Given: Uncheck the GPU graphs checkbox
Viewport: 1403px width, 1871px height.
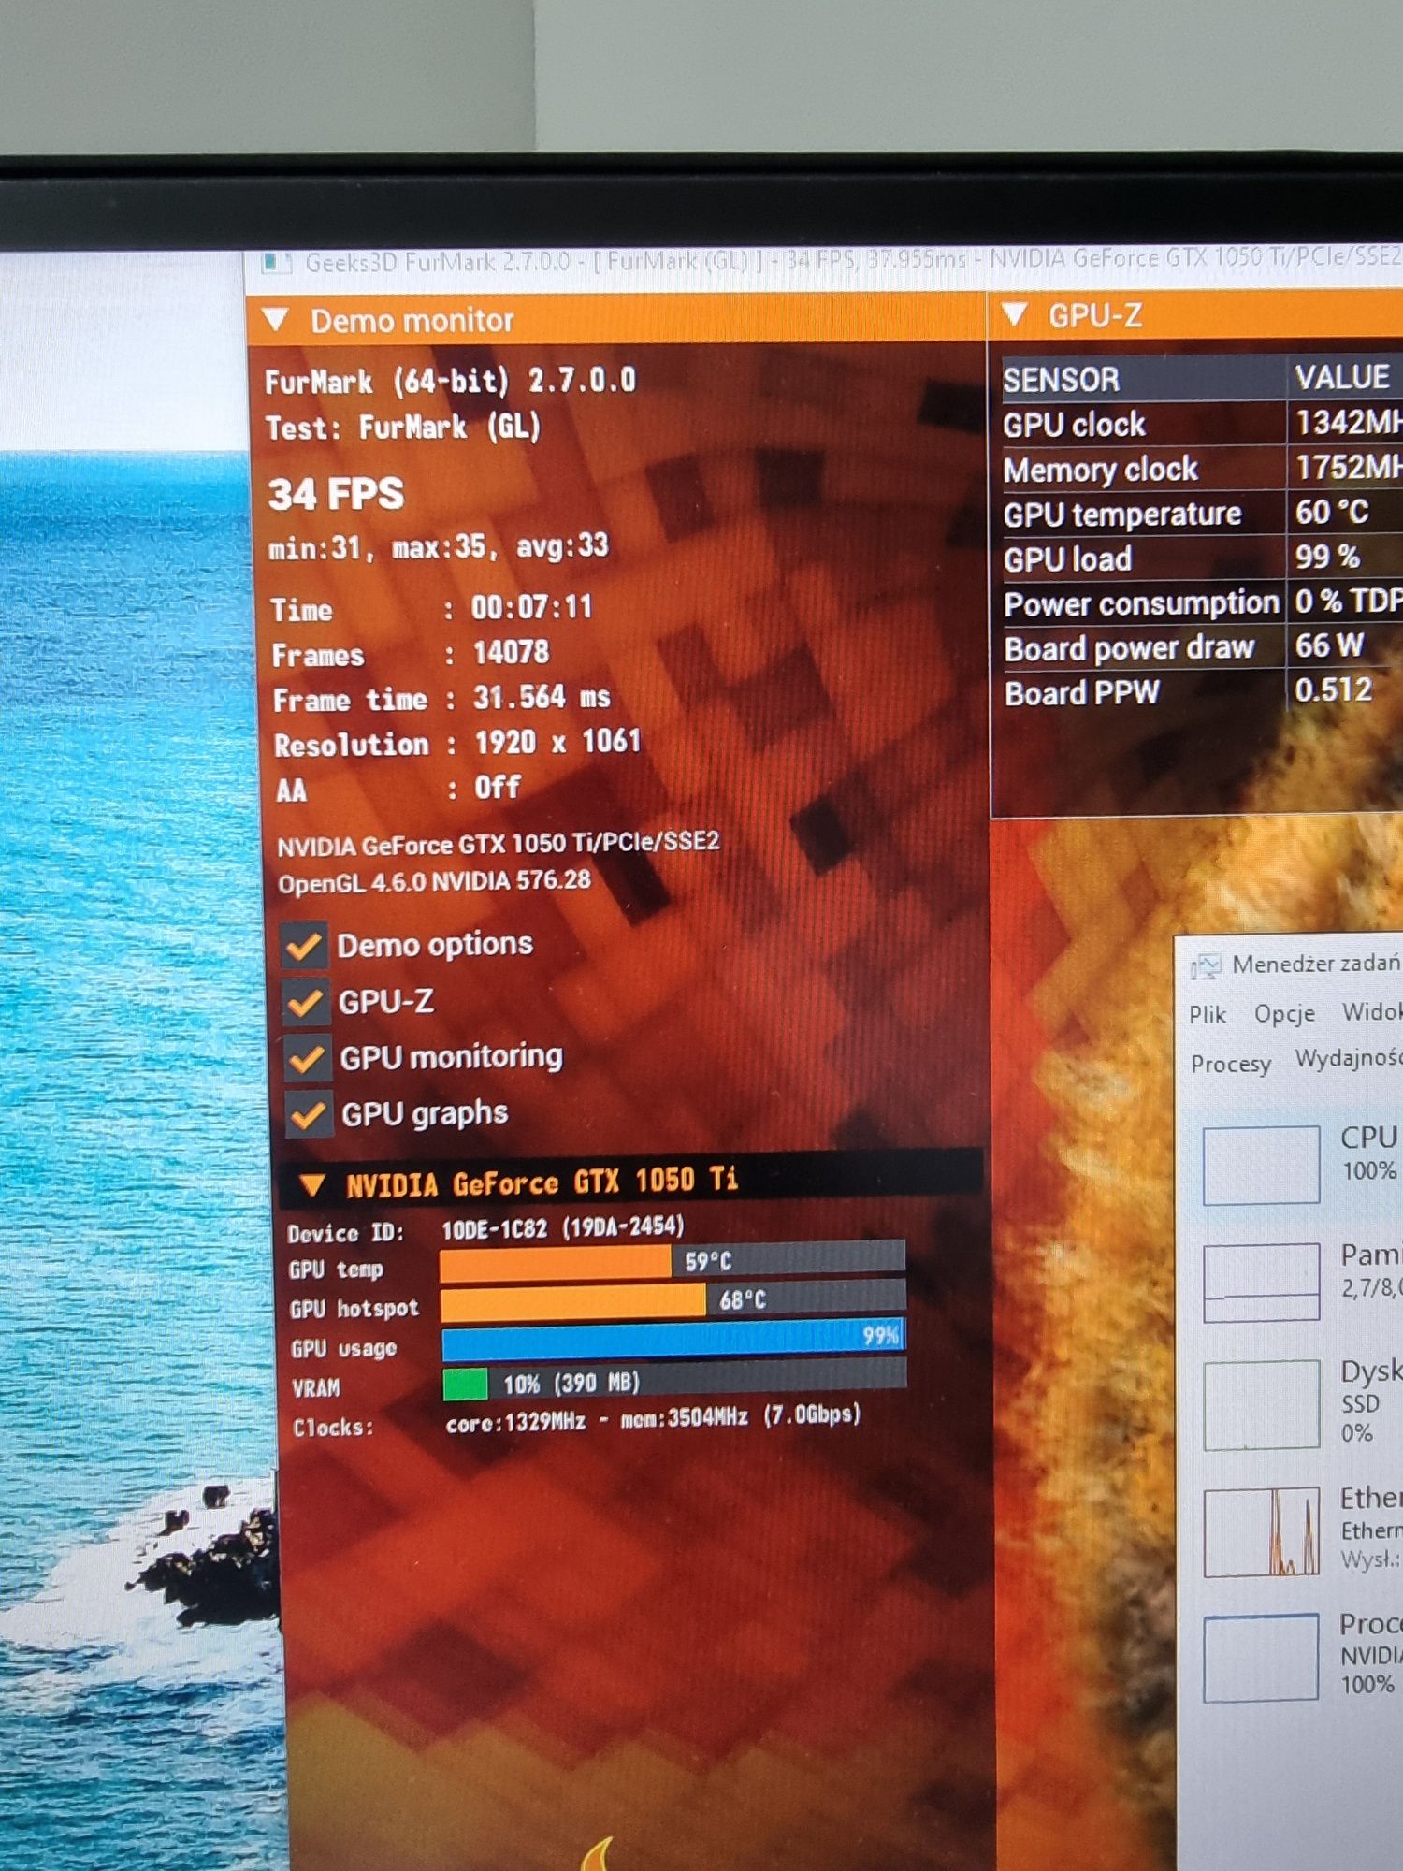Looking at the screenshot, I should (310, 1115).
